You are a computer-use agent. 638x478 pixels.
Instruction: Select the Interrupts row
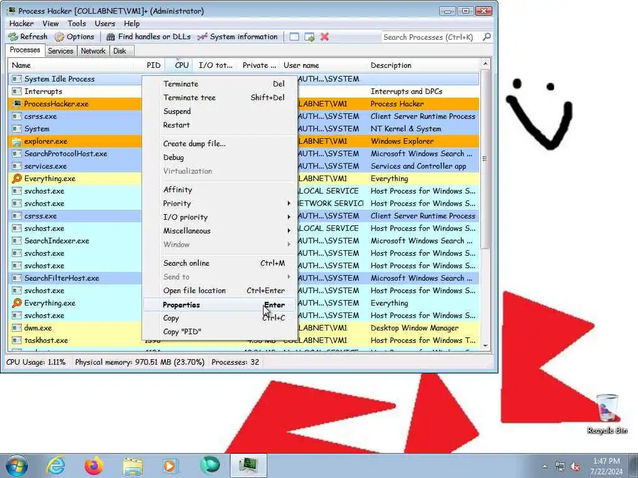point(75,91)
